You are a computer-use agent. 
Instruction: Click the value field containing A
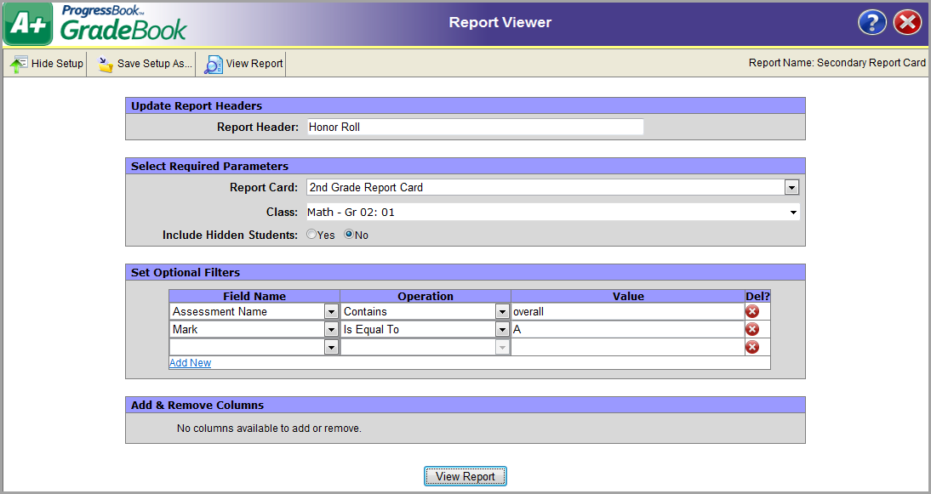(x=627, y=329)
